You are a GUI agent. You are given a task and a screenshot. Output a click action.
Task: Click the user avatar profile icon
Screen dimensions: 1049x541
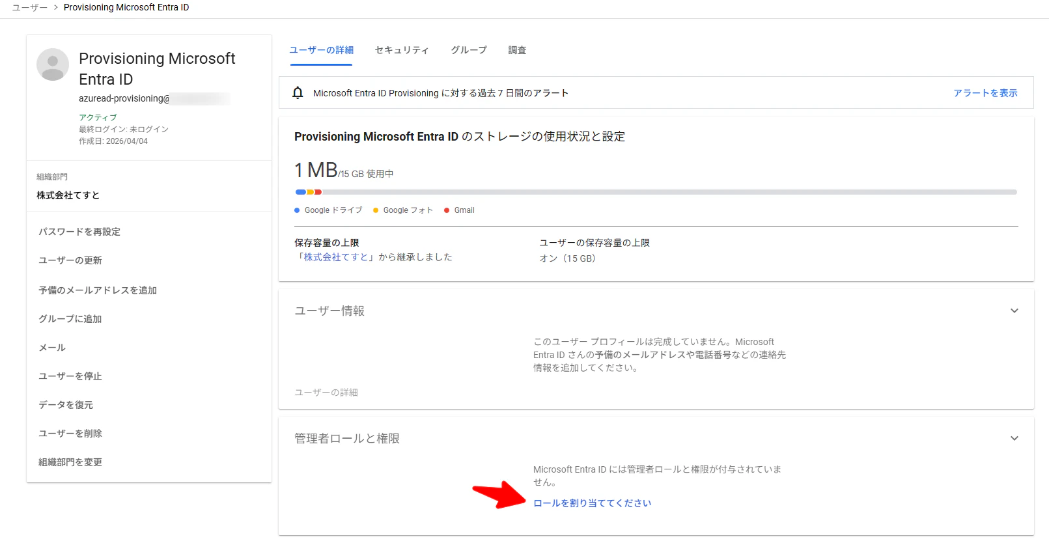53,64
